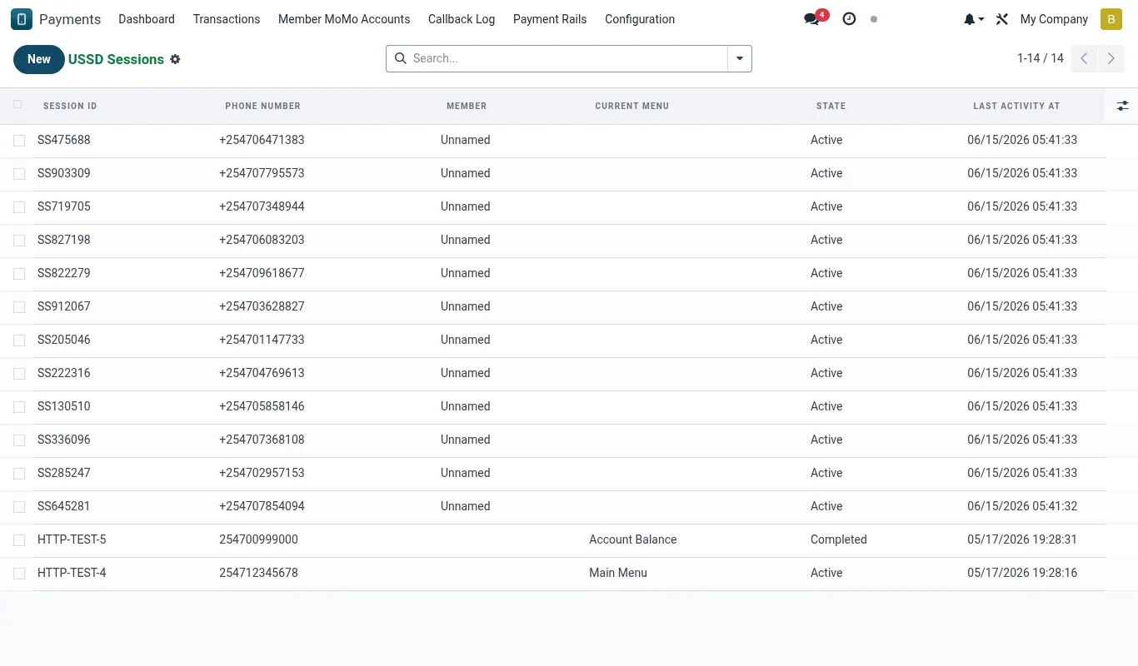Open the My Company switcher

click(1054, 19)
